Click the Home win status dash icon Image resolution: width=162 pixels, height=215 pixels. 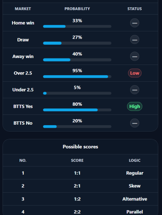(134, 23)
